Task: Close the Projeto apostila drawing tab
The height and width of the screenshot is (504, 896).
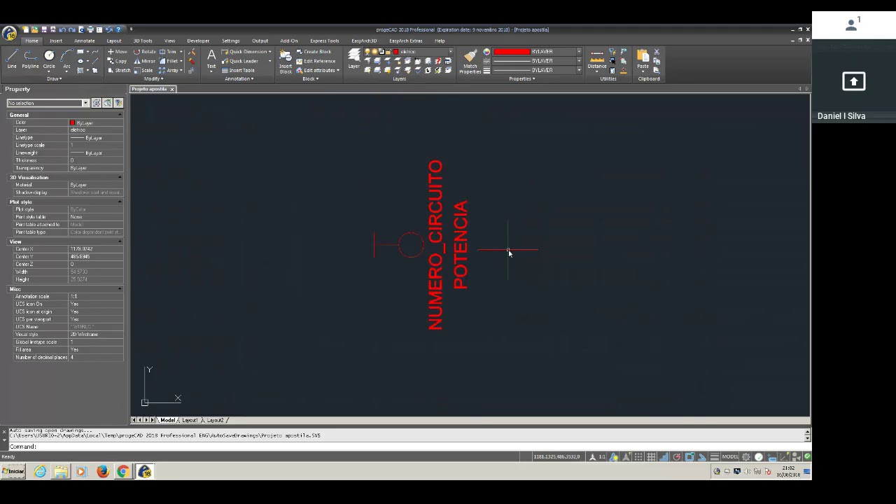Action: tap(171, 89)
